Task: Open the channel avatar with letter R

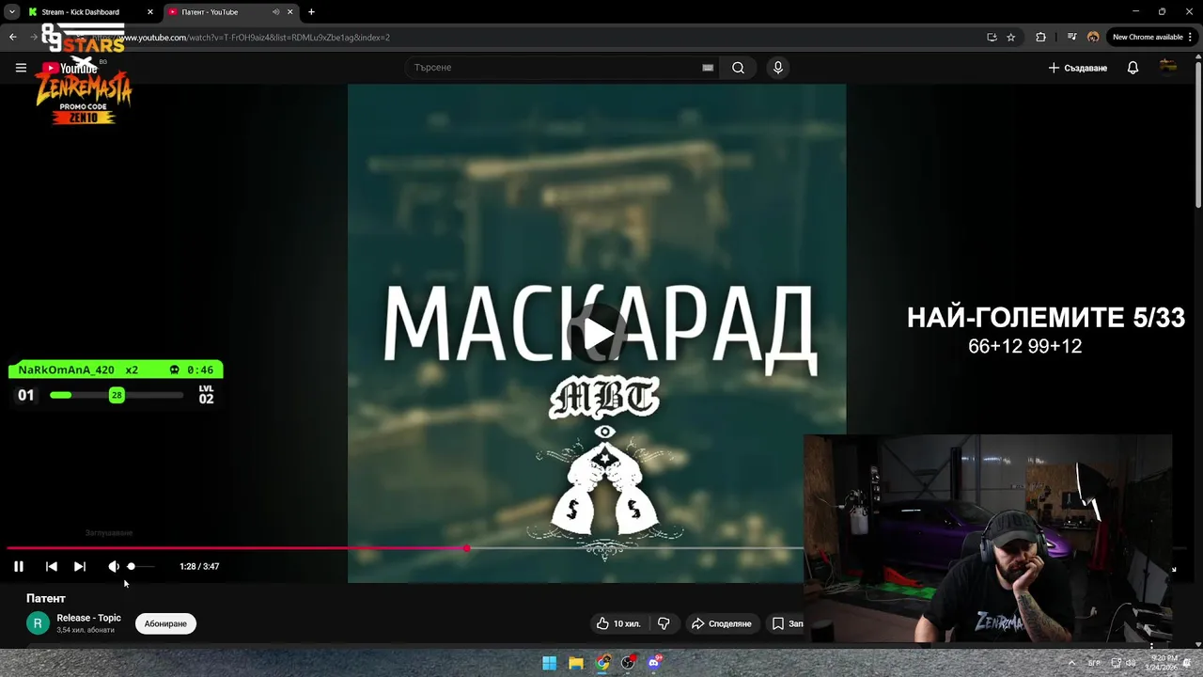Action: 38,623
